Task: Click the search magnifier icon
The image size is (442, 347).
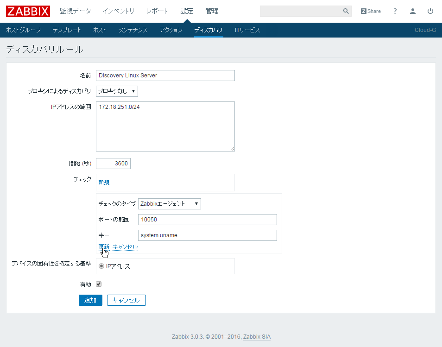Action: click(x=346, y=11)
